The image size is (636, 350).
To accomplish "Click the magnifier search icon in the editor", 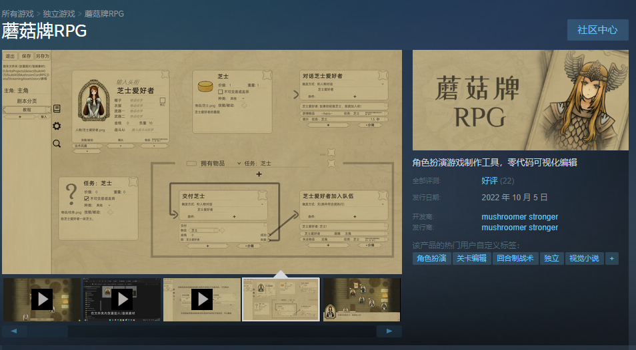I will point(57,144).
